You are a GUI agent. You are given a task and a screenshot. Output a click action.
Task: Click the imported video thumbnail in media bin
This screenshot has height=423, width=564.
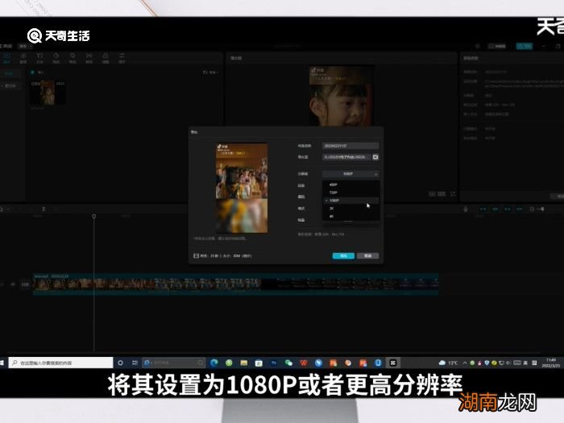tap(48, 93)
